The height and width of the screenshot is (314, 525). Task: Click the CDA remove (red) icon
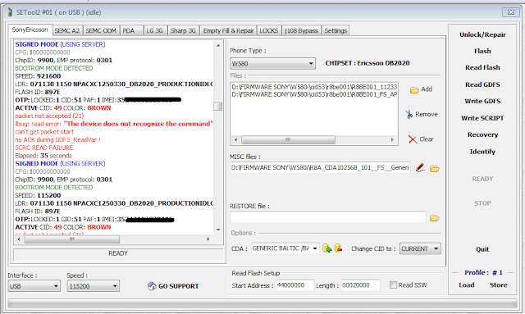click(338, 248)
